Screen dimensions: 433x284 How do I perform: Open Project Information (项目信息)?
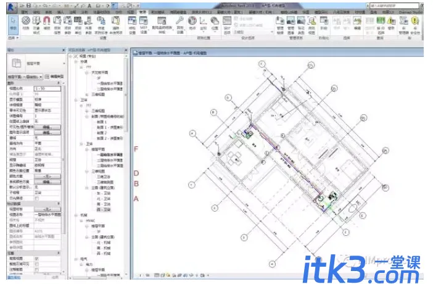coord(57,24)
